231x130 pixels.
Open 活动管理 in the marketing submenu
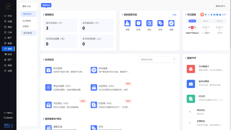(x=27, y=21)
